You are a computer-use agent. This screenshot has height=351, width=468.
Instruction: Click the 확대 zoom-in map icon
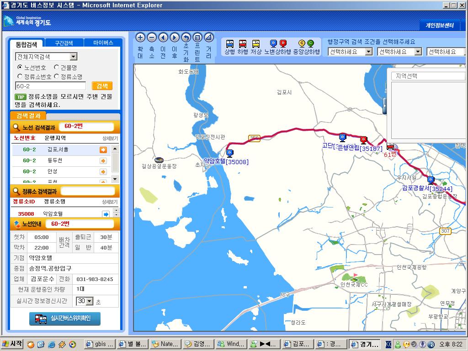140,38
